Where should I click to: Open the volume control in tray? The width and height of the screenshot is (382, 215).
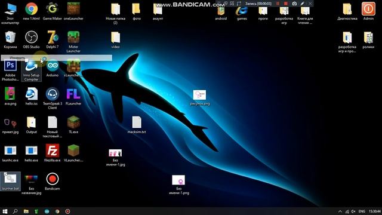pos(353,211)
